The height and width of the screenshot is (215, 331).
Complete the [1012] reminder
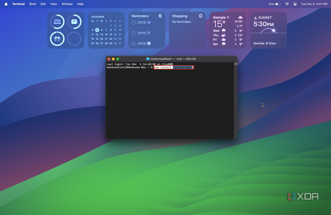tap(134, 22)
